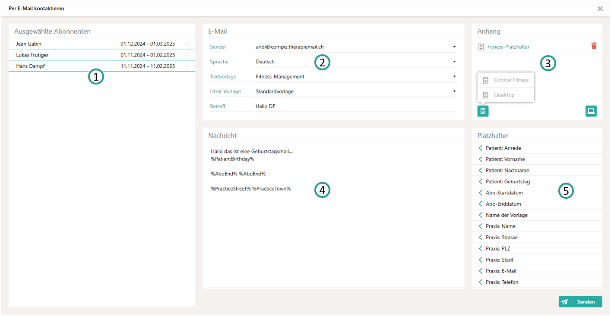
Task: Click the date range 01.11.2024 - 01.02.2025
Action: [x=148, y=55]
